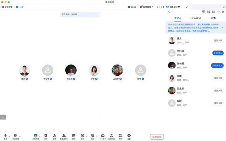This screenshot has height=141, width=226.
Task: Dismiss the blue info banner
Action: tap(222, 27)
